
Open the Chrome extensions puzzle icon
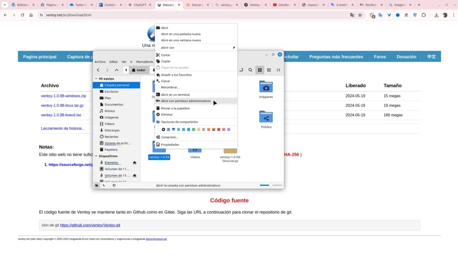(x=424, y=15)
